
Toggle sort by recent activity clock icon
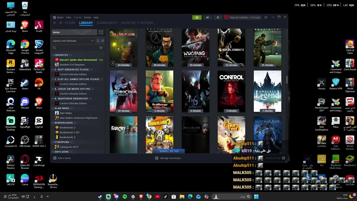pyautogui.click(x=98, y=41)
